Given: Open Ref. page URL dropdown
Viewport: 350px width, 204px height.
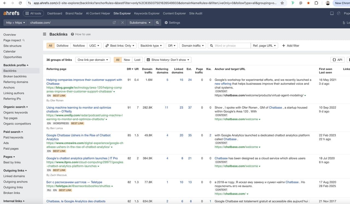Looking at the screenshot, I should click(264, 46).
